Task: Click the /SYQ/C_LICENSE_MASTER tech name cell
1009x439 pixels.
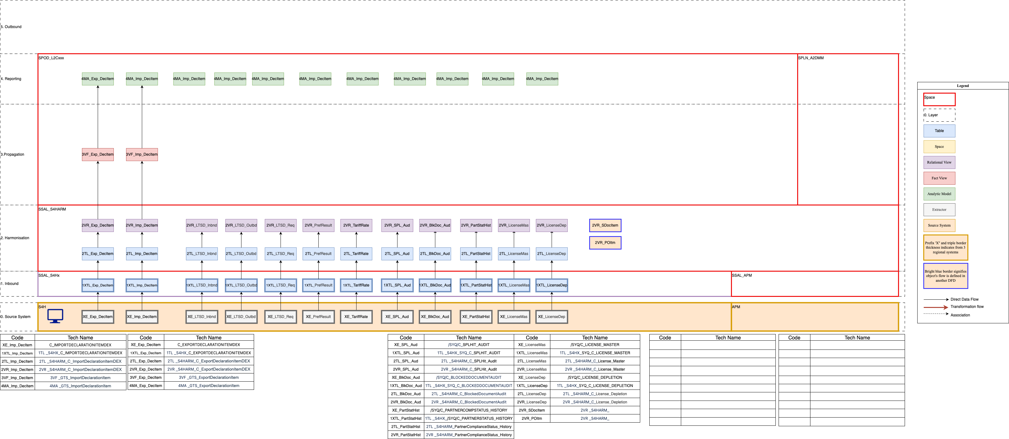Action: click(x=594, y=345)
